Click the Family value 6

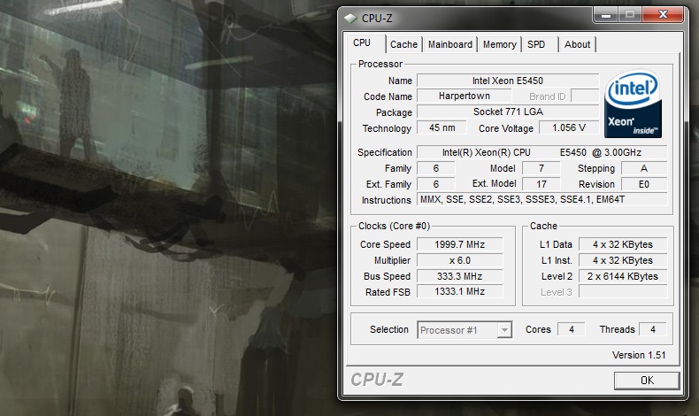(436, 168)
